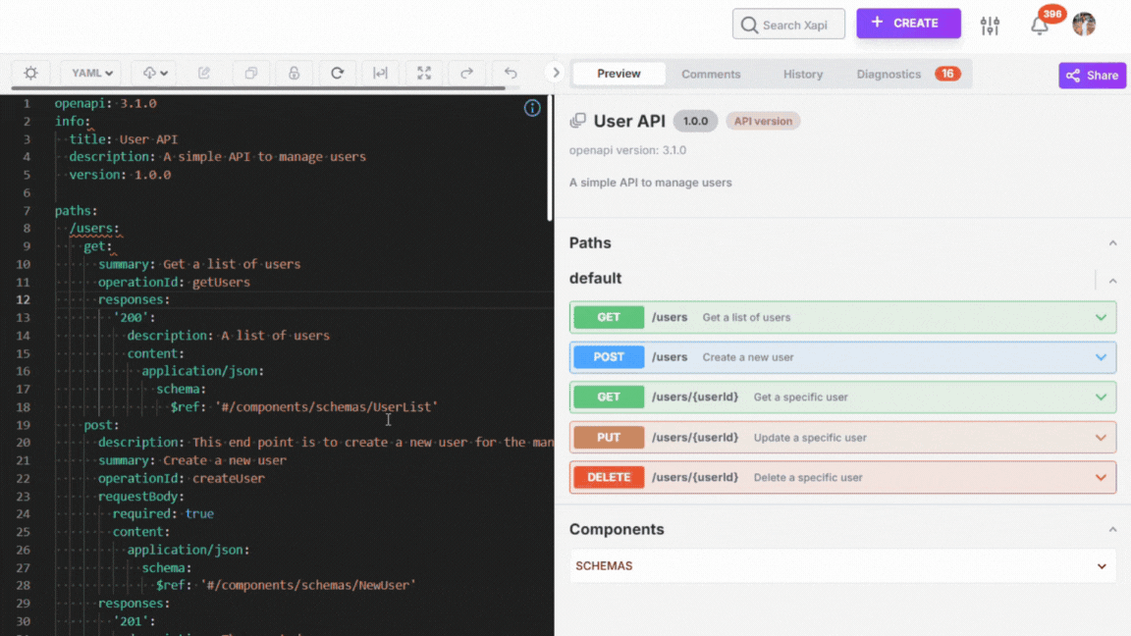Click the 'required: true' line
The image size is (1131, 636).
click(x=163, y=513)
